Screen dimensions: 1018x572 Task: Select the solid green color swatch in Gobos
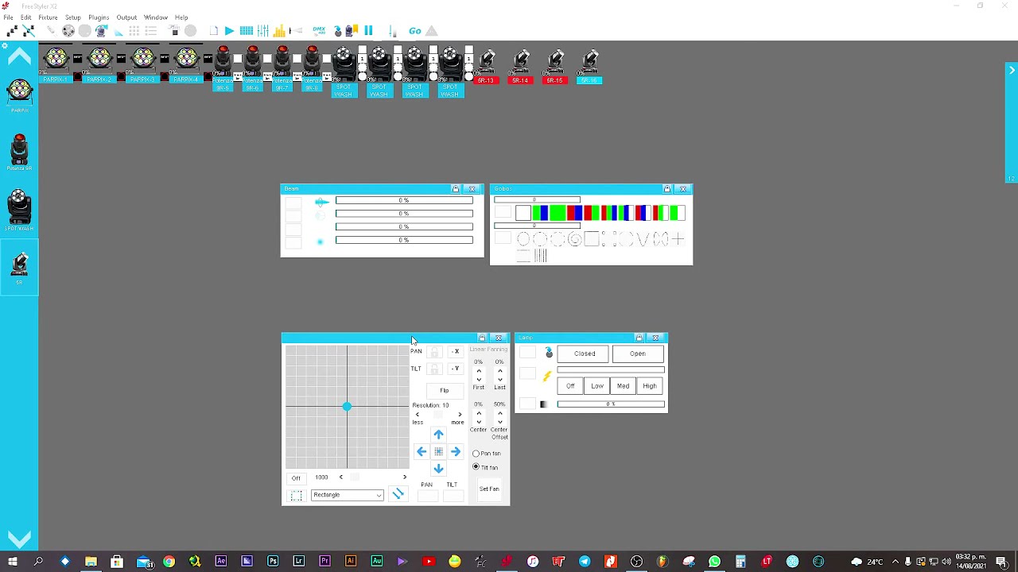click(557, 213)
